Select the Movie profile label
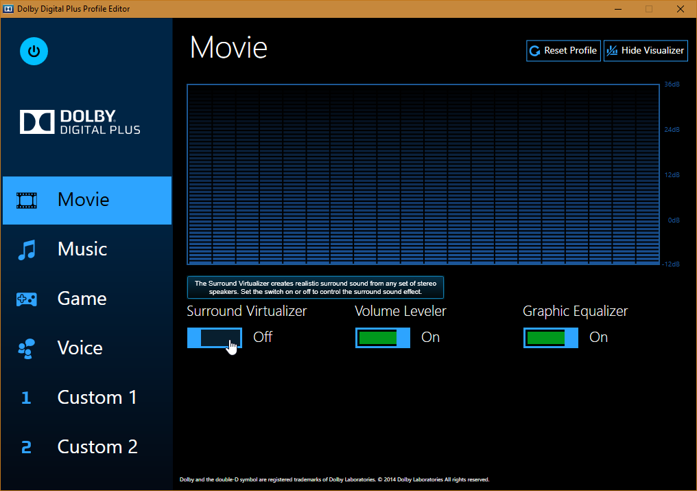Viewport: 697px width, 491px height. click(x=83, y=199)
